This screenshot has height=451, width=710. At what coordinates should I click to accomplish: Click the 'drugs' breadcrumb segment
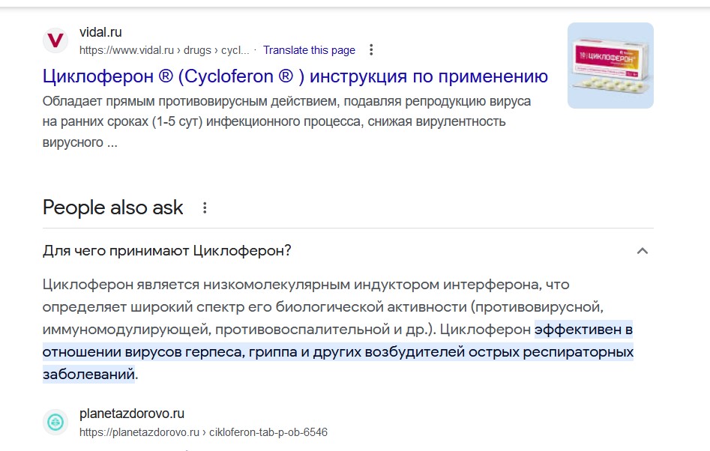coord(197,50)
